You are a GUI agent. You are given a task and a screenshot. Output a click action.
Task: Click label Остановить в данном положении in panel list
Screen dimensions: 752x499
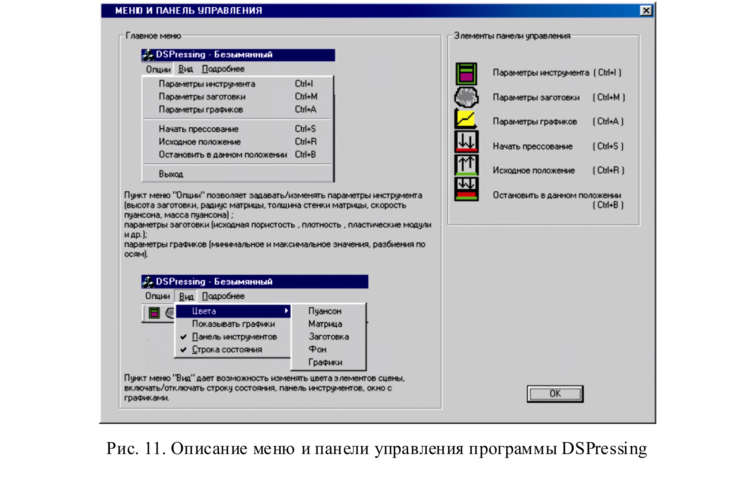pyautogui.click(x=557, y=195)
